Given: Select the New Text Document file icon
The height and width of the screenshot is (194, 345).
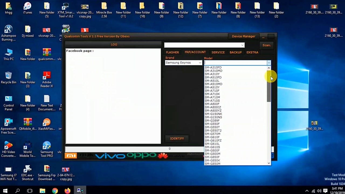Looking at the screenshot, I should pos(47,103).
